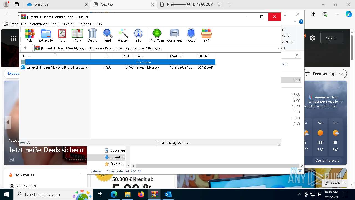Show archive Info
355x200 pixels.
(x=138, y=35)
